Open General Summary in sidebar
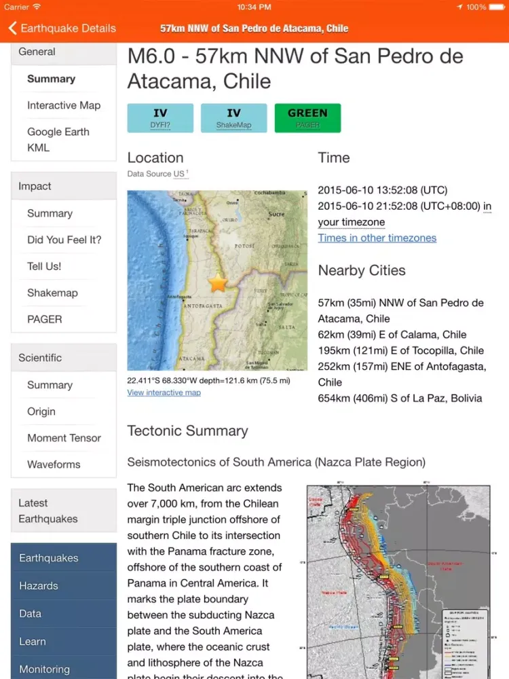This screenshot has height=679, width=509. click(x=51, y=79)
